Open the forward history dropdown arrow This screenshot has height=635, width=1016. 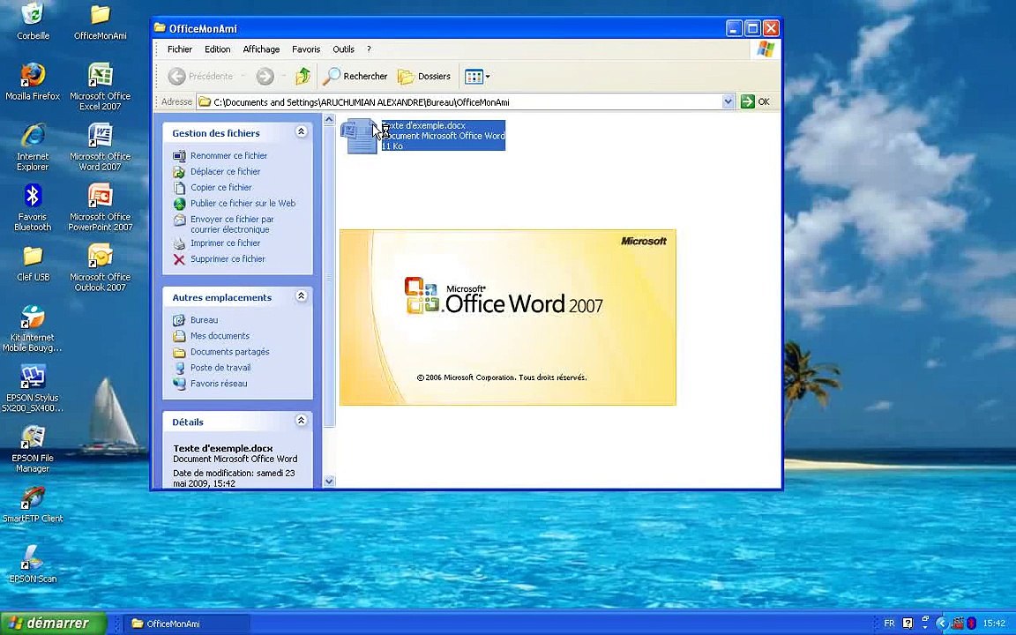[283, 77]
